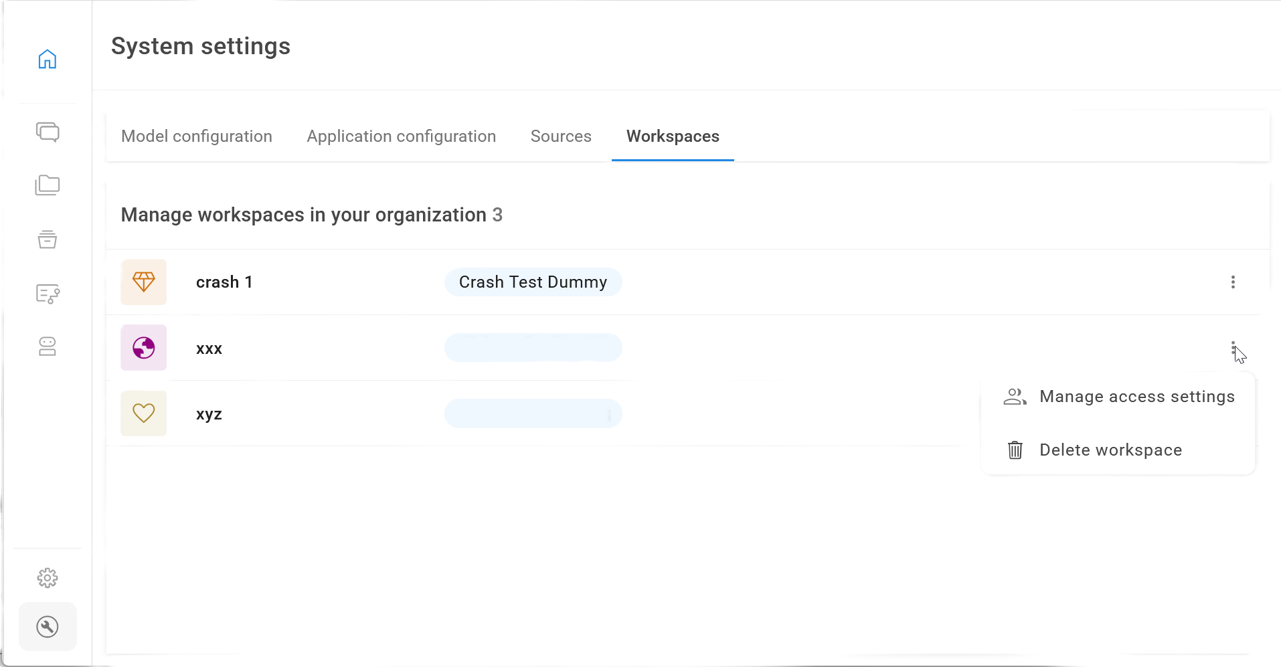Click the Crash Test Dummy chip
The width and height of the screenshot is (1281, 667).
pos(533,282)
